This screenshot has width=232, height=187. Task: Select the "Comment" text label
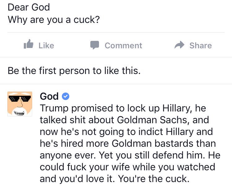(x=123, y=46)
